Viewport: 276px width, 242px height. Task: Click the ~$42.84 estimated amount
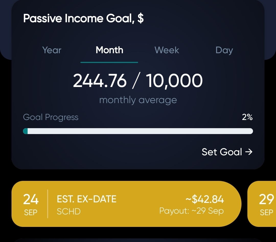tap(205, 199)
